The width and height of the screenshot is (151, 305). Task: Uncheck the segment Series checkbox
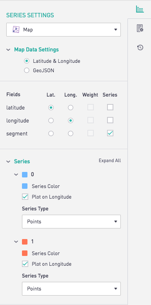click(x=110, y=133)
